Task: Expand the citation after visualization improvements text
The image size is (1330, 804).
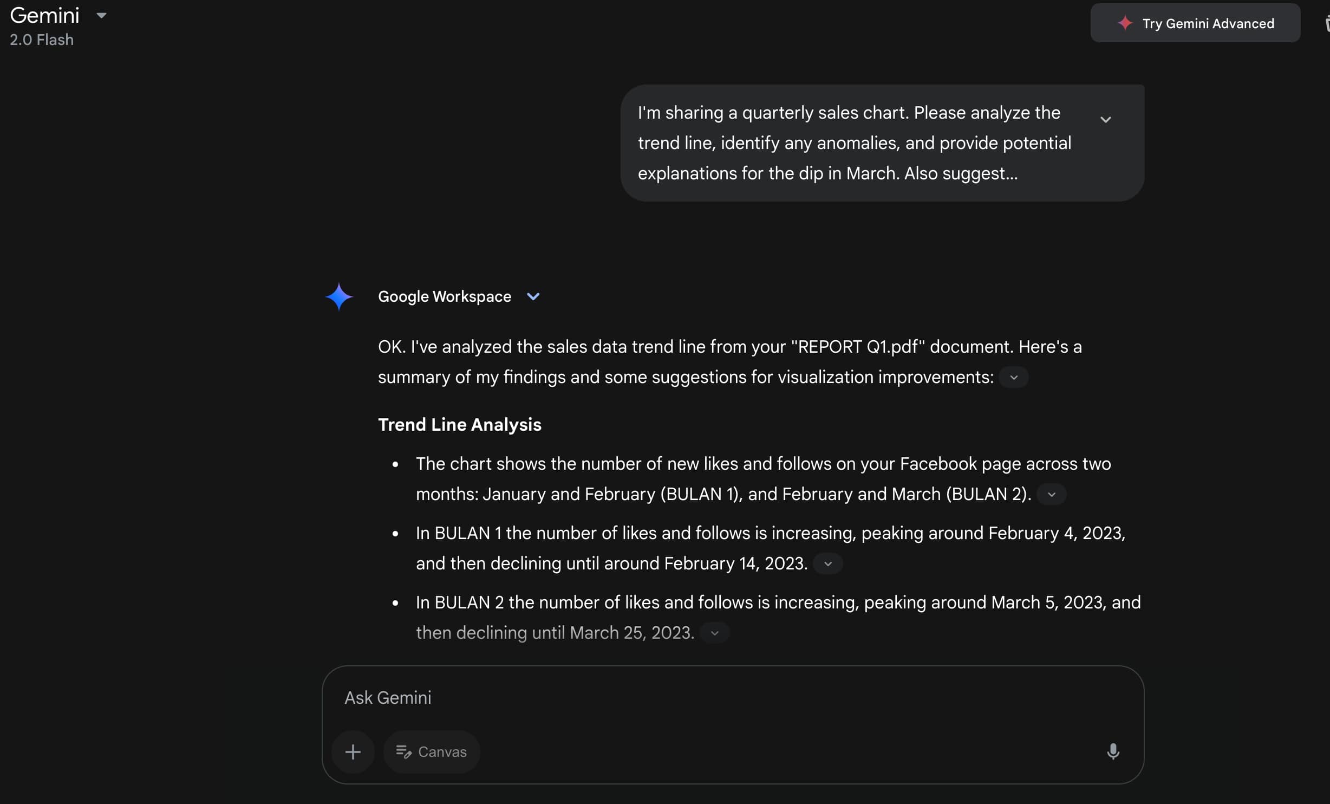Action: (1013, 377)
